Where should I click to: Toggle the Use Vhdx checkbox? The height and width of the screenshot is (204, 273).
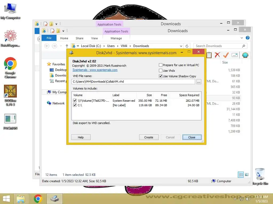160,71
